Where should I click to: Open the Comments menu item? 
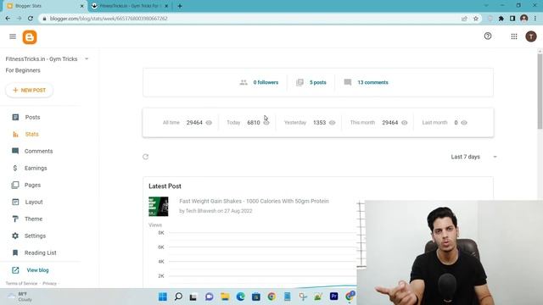point(38,151)
